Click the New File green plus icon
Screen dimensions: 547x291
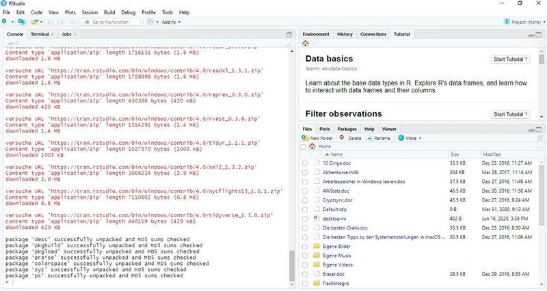click(x=5, y=22)
